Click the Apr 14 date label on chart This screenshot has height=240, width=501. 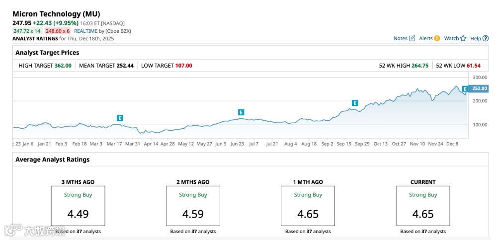pyautogui.click(x=151, y=144)
